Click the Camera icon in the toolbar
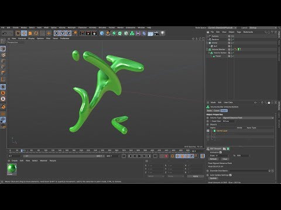Viewport: 281px width, 210px height. pos(156,33)
